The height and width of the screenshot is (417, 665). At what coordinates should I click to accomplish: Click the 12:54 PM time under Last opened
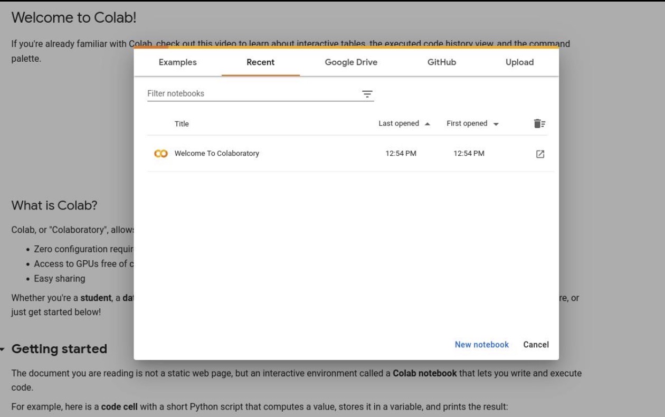[401, 154]
